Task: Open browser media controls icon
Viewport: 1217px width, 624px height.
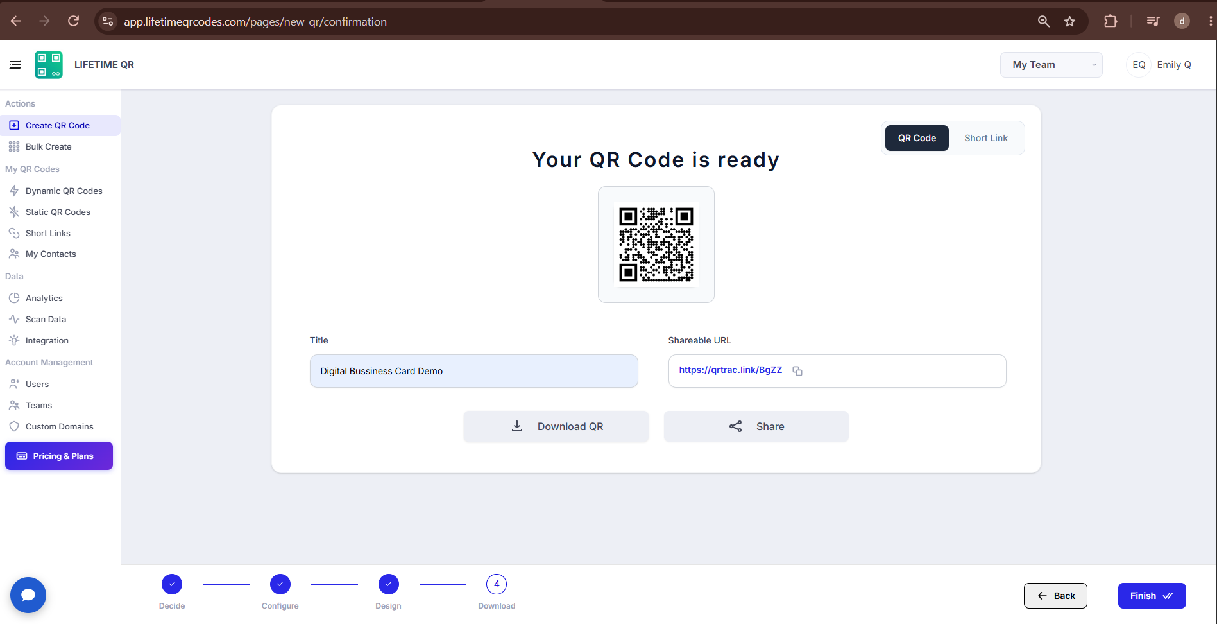Action: (x=1153, y=21)
